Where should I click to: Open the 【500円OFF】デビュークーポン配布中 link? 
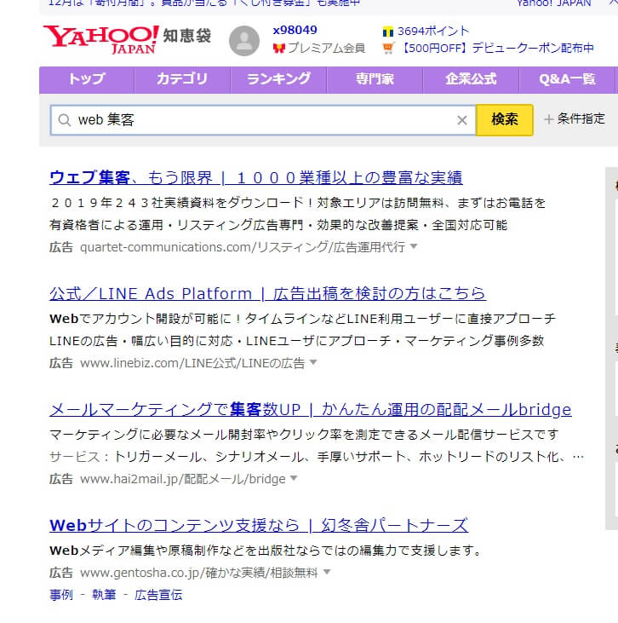(496, 48)
